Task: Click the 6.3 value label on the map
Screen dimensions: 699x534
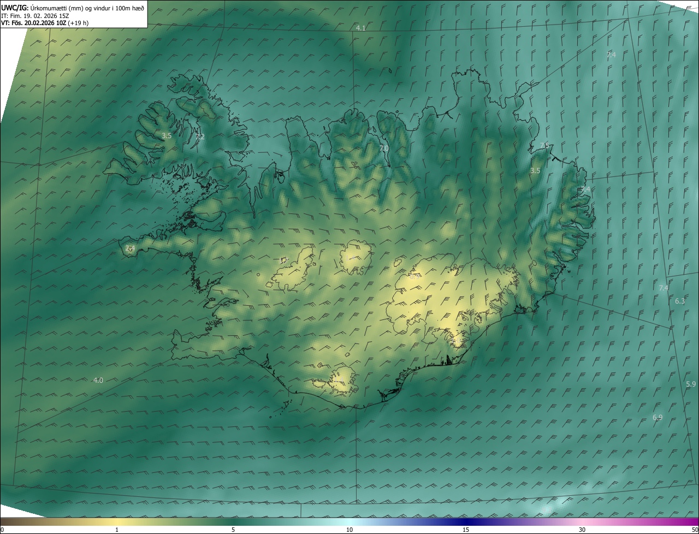Action: coord(680,301)
